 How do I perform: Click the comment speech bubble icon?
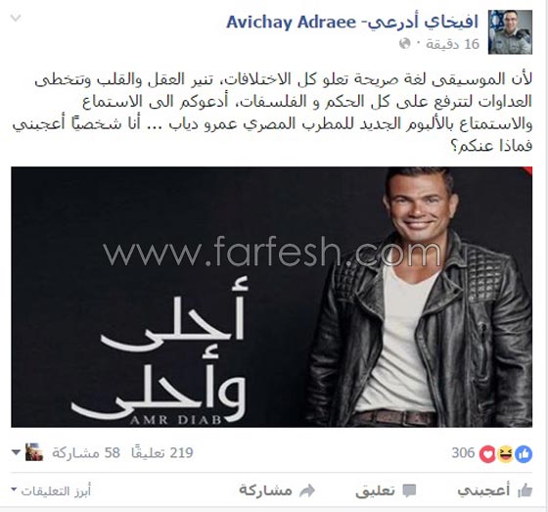point(409,490)
